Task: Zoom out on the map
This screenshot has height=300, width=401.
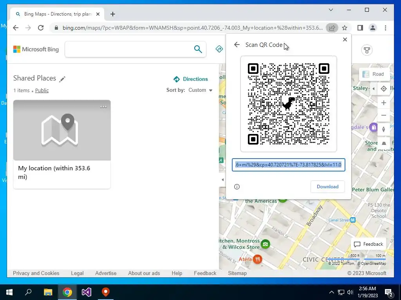Action: click(384, 115)
